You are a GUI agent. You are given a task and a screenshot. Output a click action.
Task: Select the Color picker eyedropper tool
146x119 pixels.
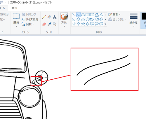(49, 24)
